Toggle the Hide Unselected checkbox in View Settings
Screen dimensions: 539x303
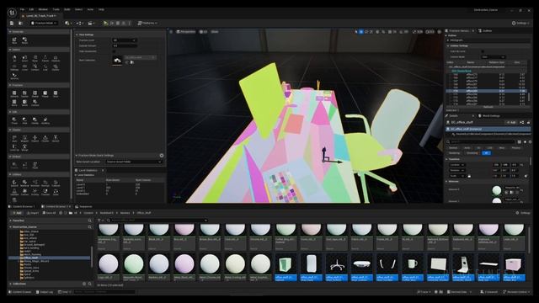tap(115, 51)
